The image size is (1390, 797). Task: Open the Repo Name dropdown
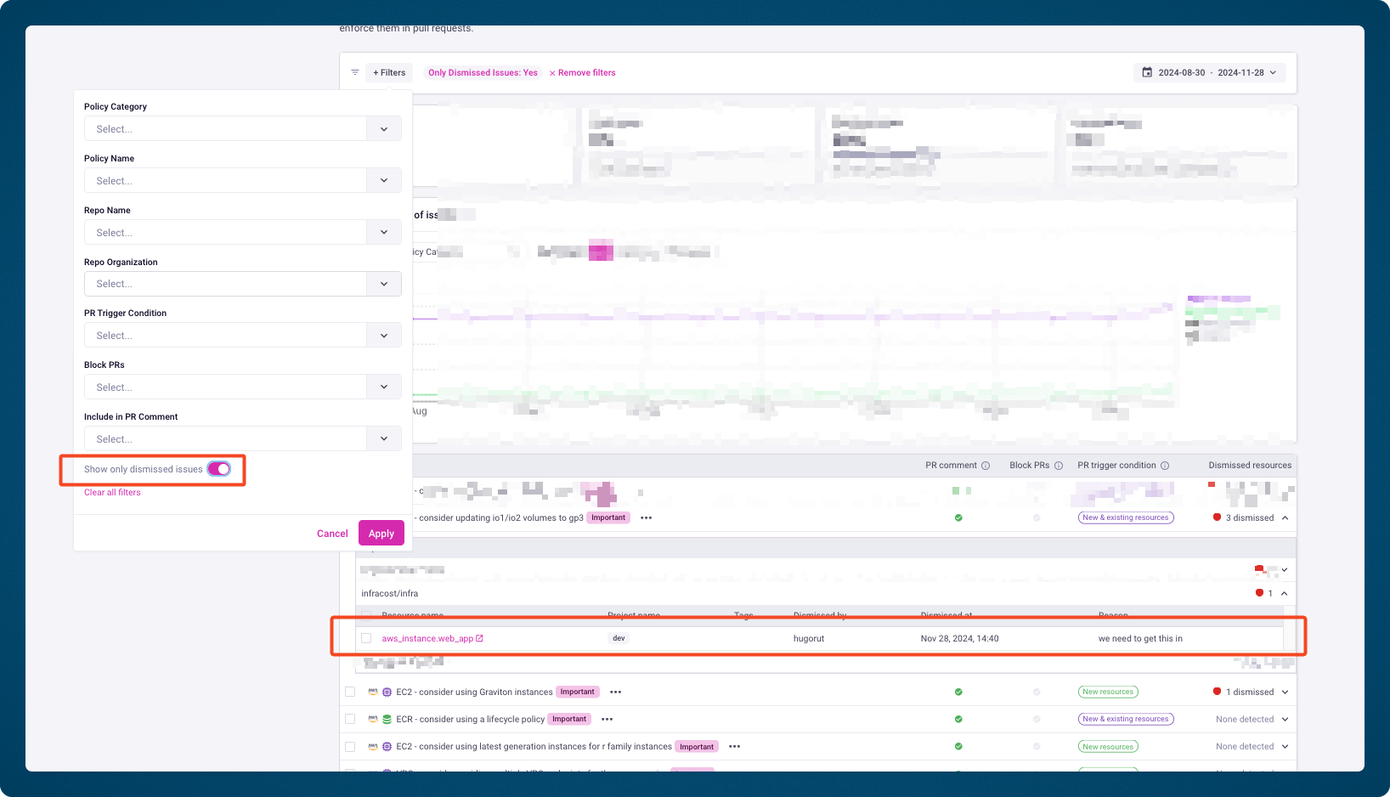point(243,233)
